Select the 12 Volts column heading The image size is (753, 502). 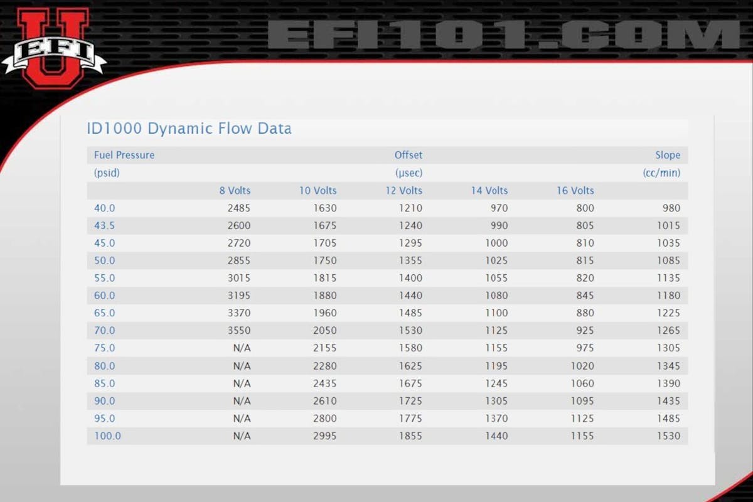(x=403, y=191)
